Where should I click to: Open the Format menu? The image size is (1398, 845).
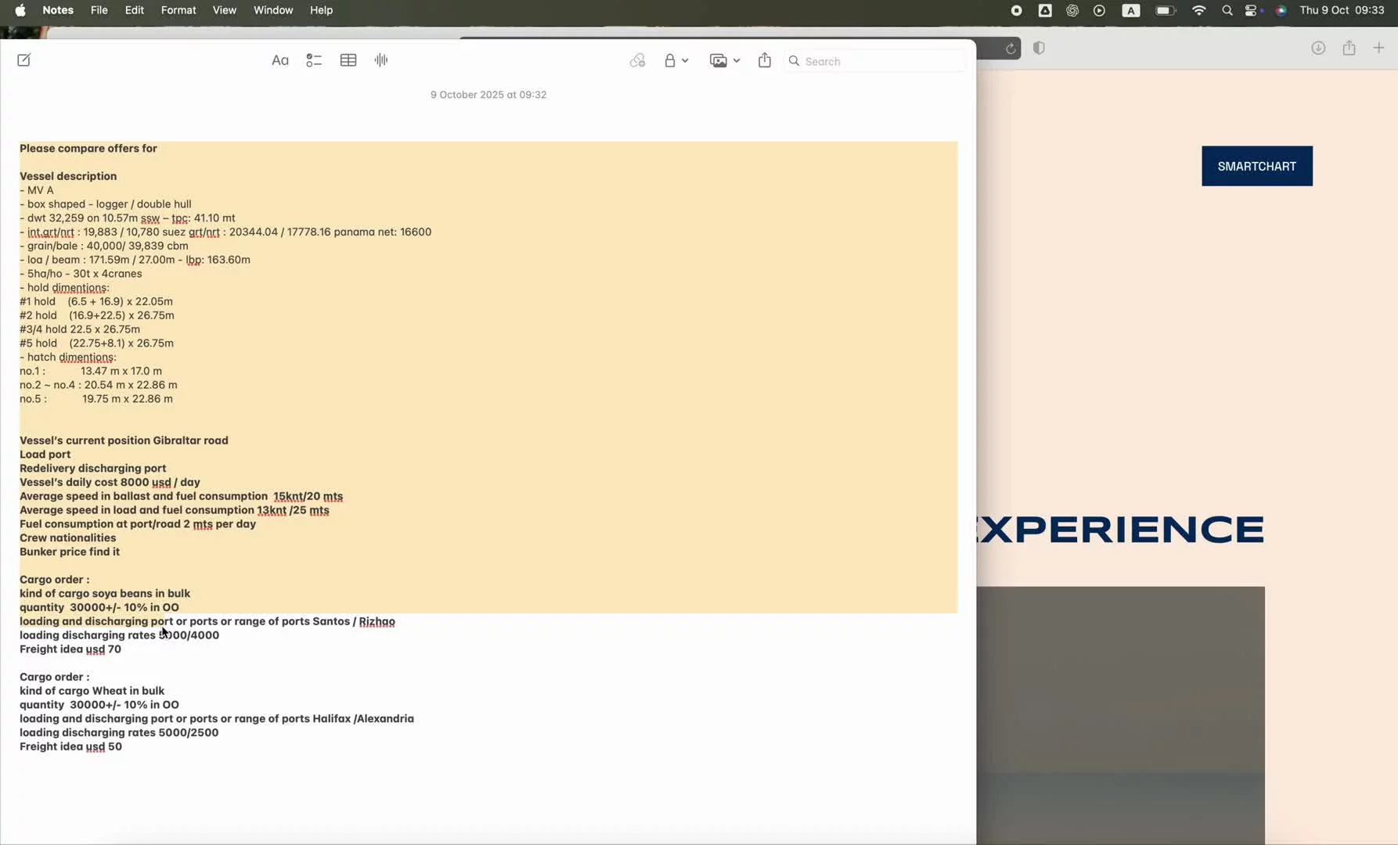pyautogui.click(x=178, y=10)
